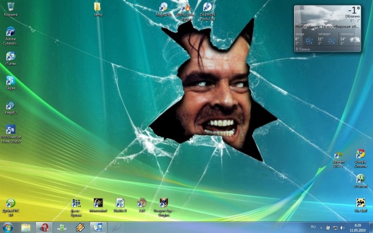Launch DVDVideoSoft Free Studio shortcut
Viewport: 373px width, 233px height.
coord(10,134)
